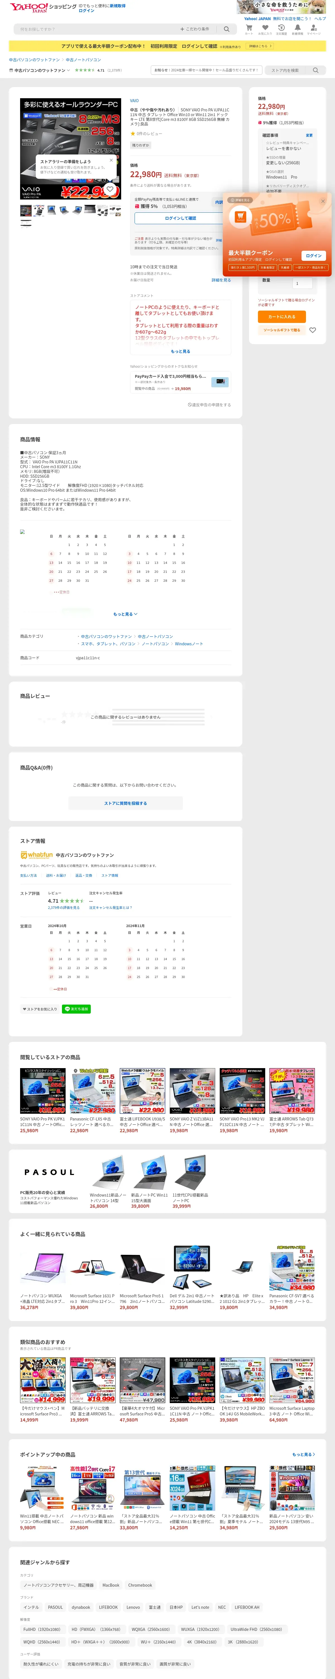The width and height of the screenshot is (335, 1679).
Task: Open SONY VAIO Pro PK 25,980円 product card
Action: point(43,1101)
